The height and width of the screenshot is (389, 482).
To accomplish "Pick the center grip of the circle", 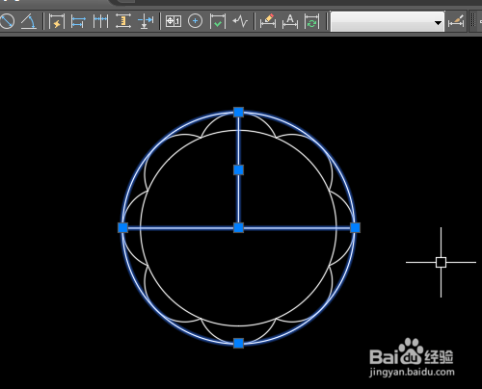I will pyautogui.click(x=238, y=228).
